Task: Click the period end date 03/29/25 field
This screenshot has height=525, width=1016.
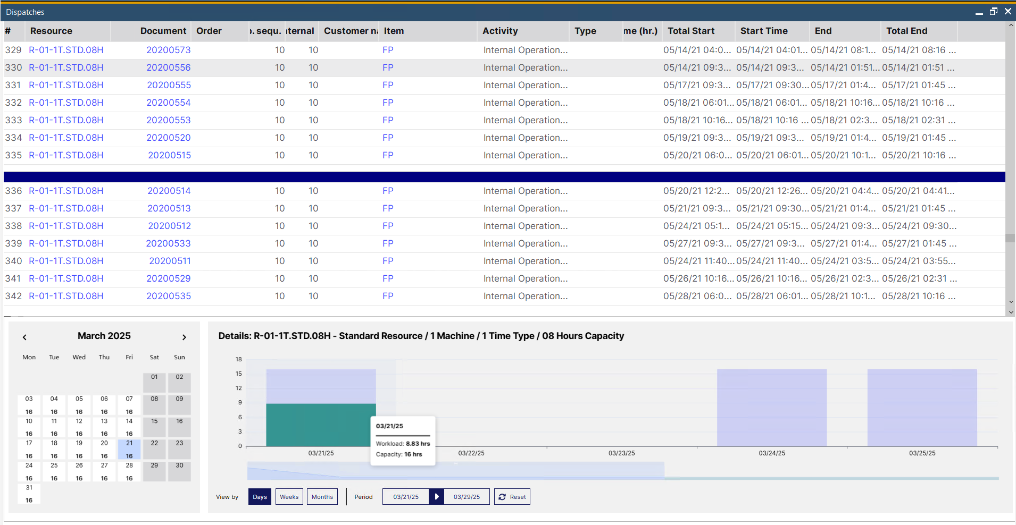Action: click(467, 497)
